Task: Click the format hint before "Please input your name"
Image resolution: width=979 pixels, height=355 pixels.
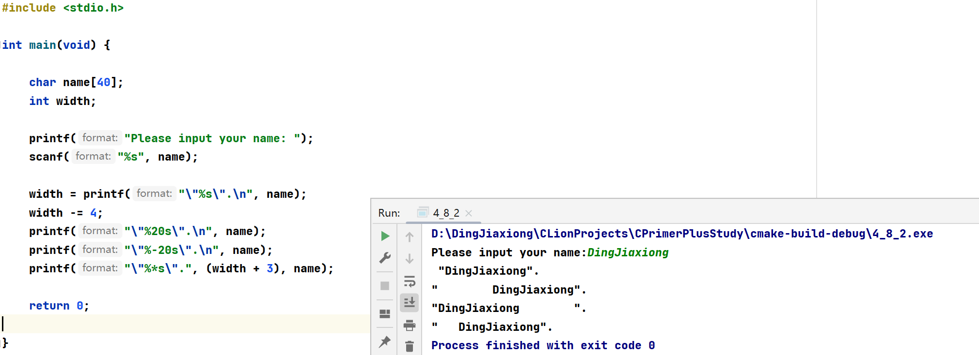Action: pos(100,138)
